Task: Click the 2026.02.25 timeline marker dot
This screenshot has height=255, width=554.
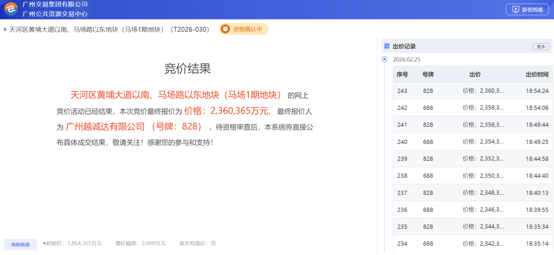Action: pos(385,59)
